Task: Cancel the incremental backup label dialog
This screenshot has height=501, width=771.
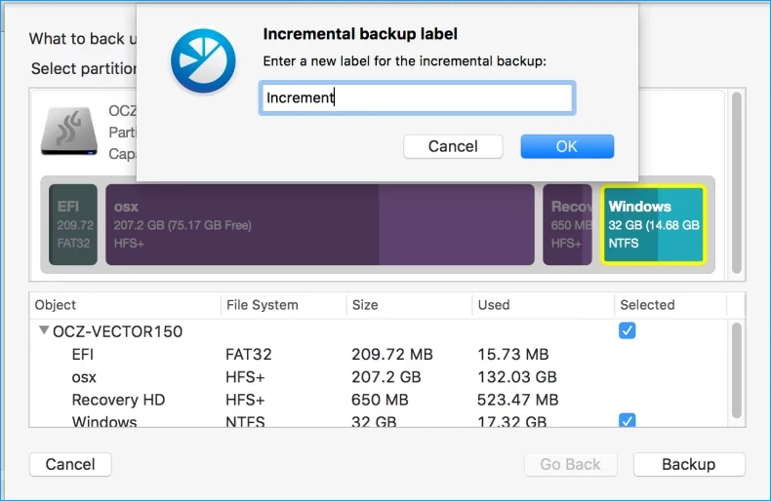Action: 453,146
